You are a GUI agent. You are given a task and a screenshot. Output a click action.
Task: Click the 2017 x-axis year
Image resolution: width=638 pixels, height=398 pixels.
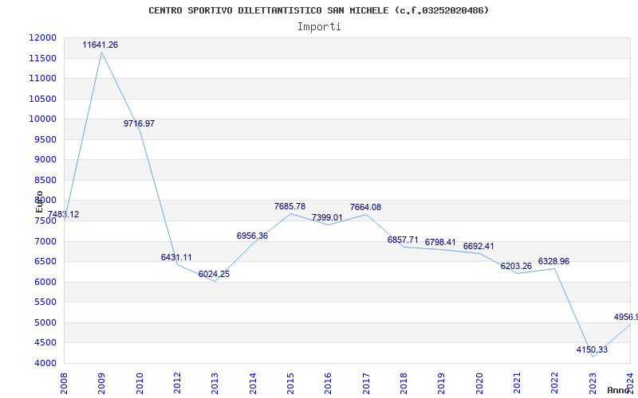click(366, 384)
